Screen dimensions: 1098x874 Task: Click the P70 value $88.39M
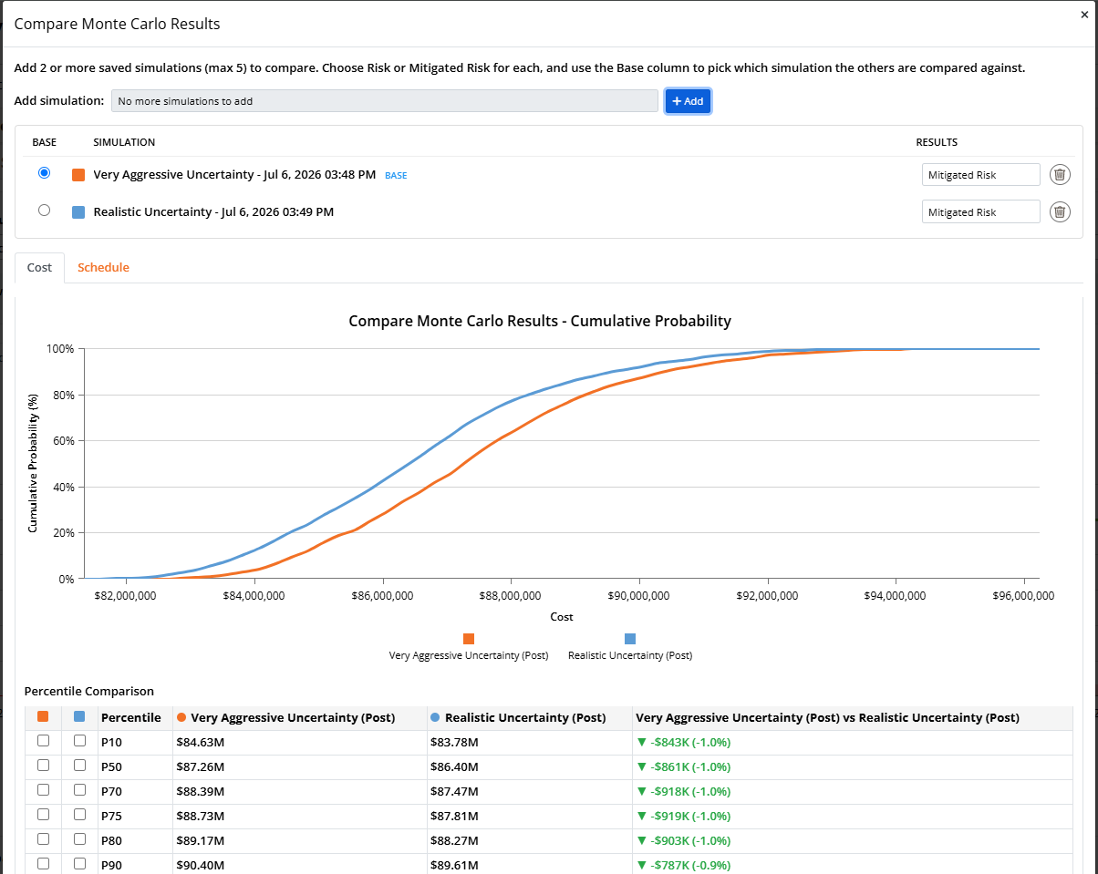click(x=200, y=791)
